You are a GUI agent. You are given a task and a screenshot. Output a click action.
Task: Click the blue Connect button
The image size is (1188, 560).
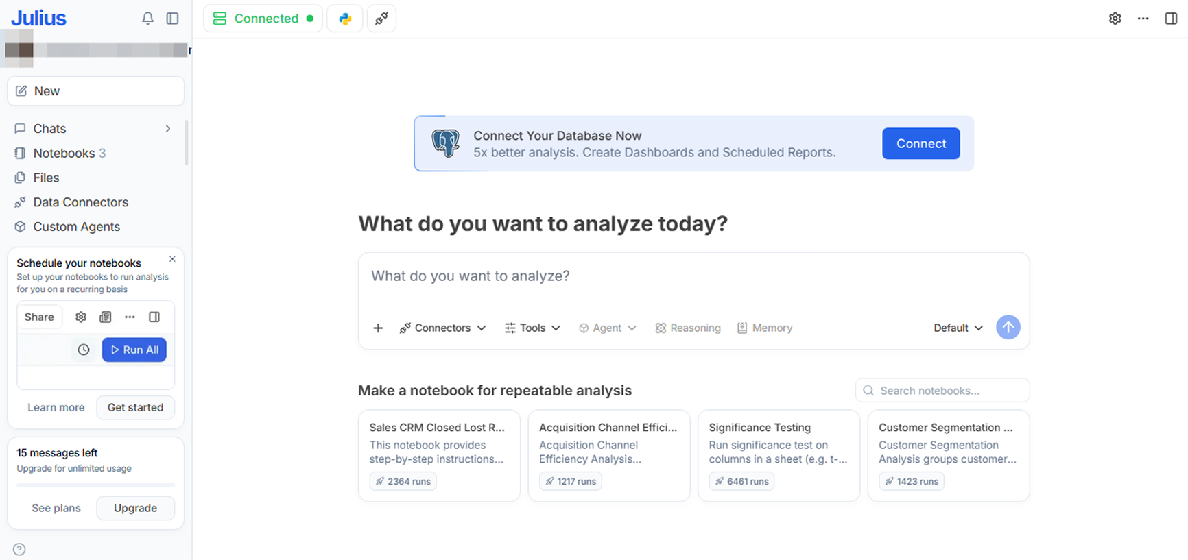pyautogui.click(x=920, y=143)
